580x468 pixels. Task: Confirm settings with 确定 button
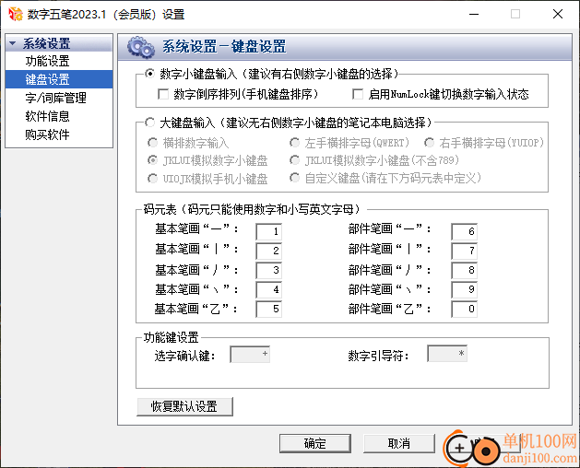[315, 443]
